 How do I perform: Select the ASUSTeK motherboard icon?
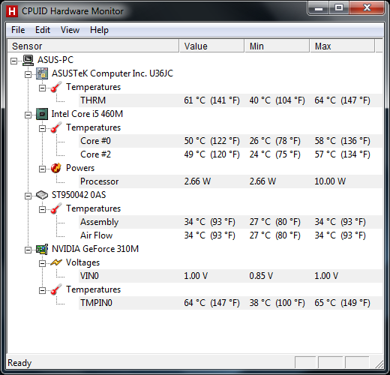point(42,73)
